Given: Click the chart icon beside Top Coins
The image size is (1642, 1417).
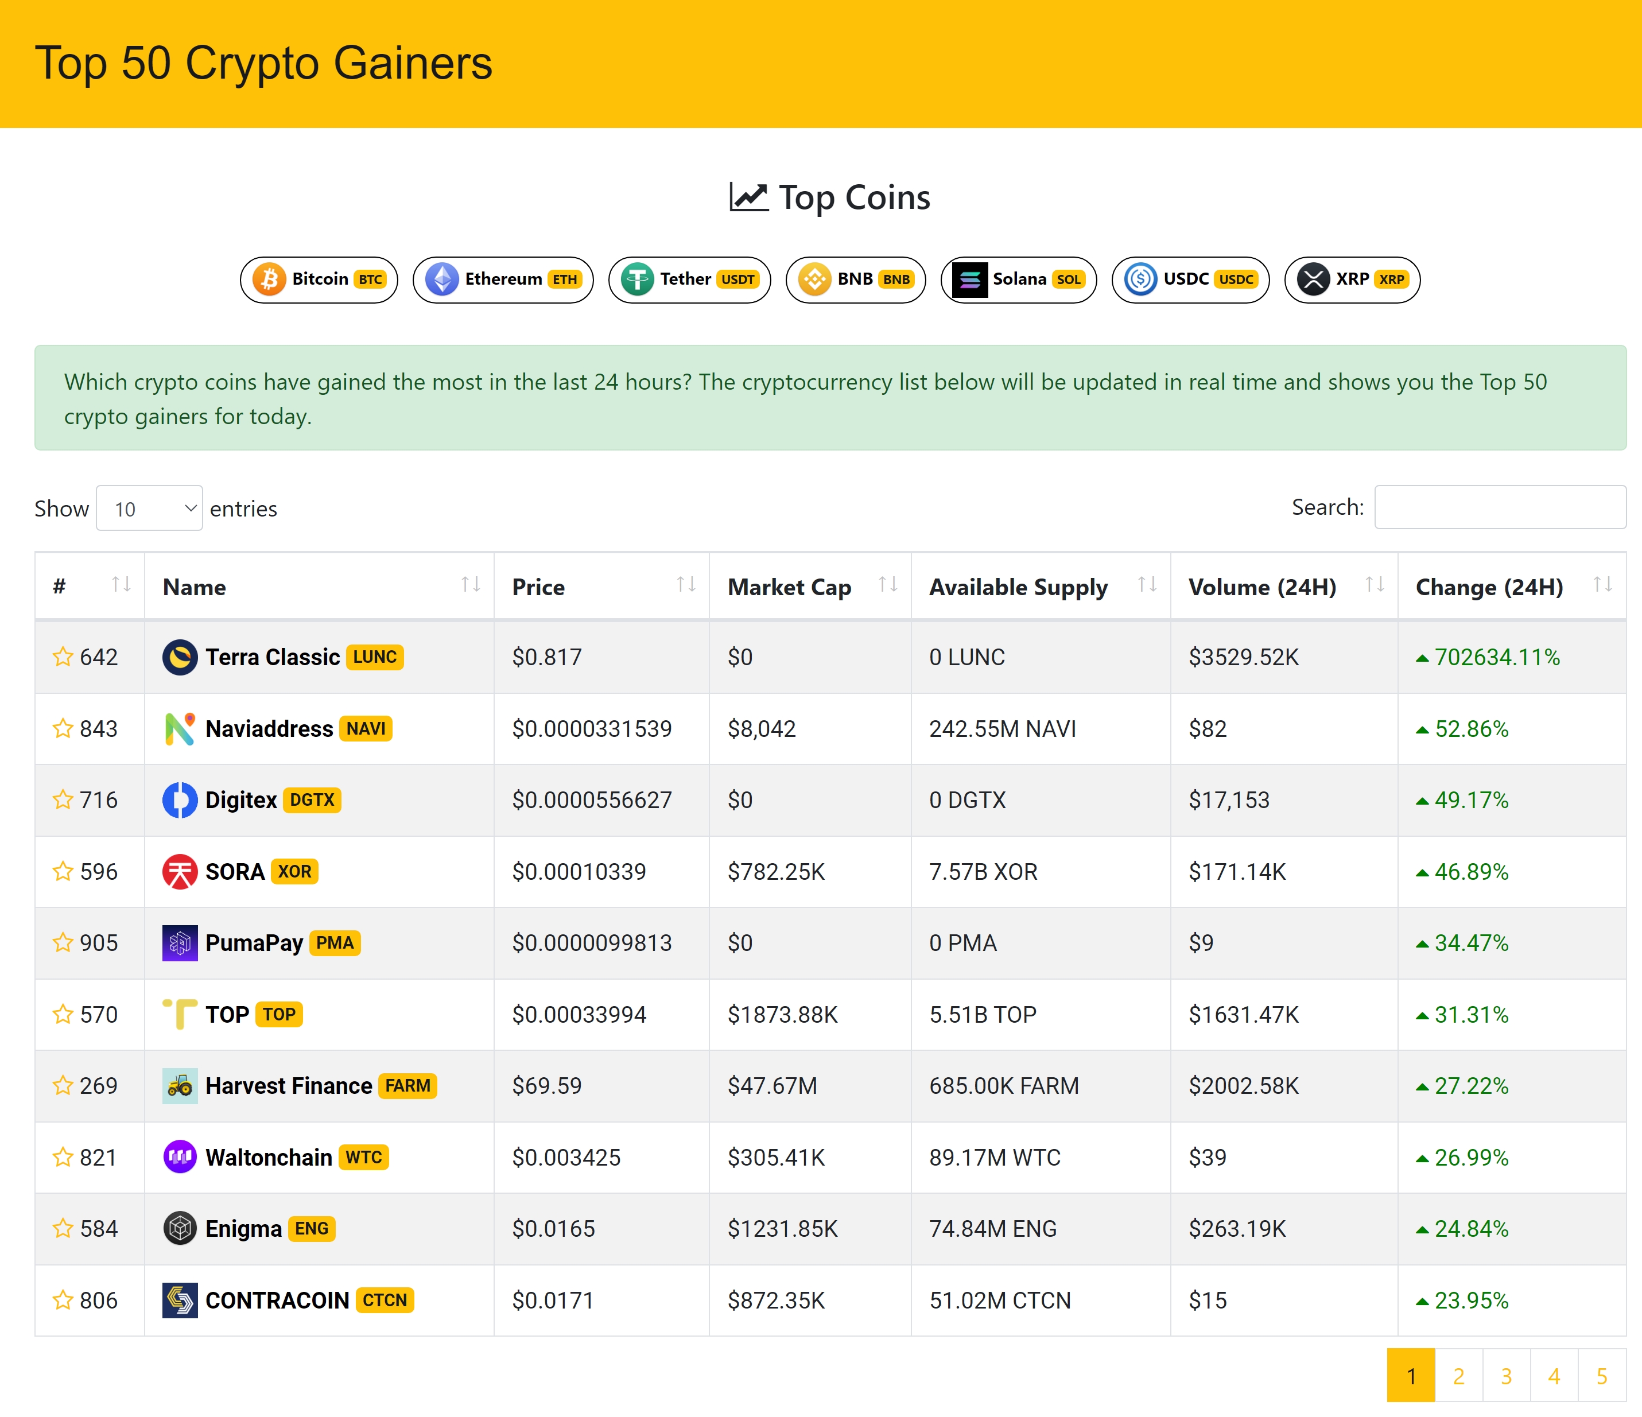Looking at the screenshot, I should coord(749,196).
